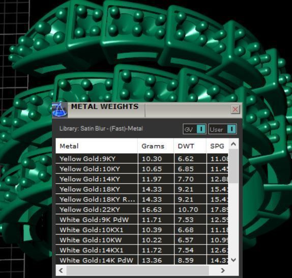Select the Yellow Gold:22KY row
292x278 pixels.
[142, 210]
